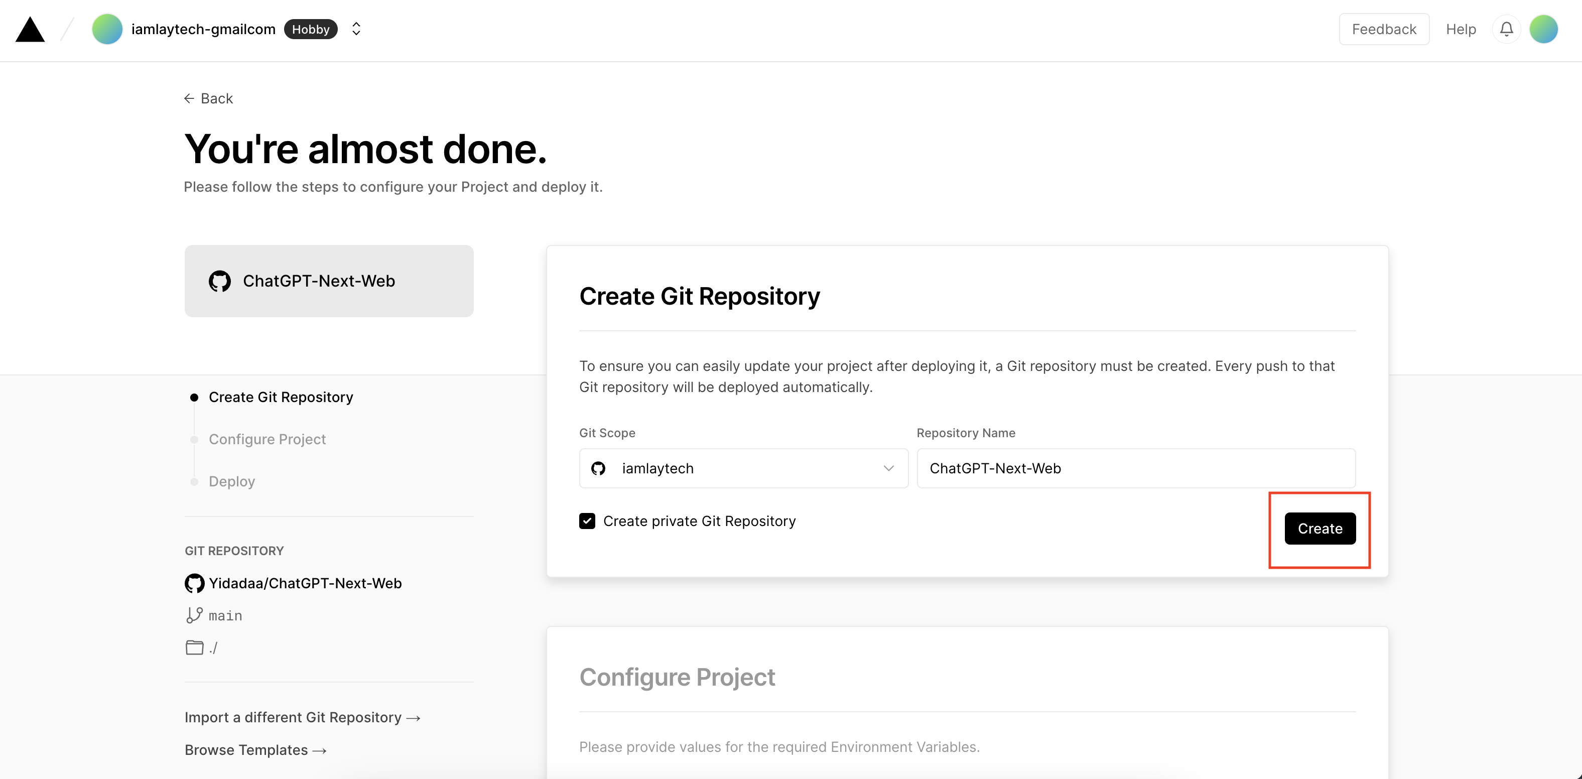Select the Create Git Repository step
This screenshot has width=1582, height=779.
(x=281, y=397)
